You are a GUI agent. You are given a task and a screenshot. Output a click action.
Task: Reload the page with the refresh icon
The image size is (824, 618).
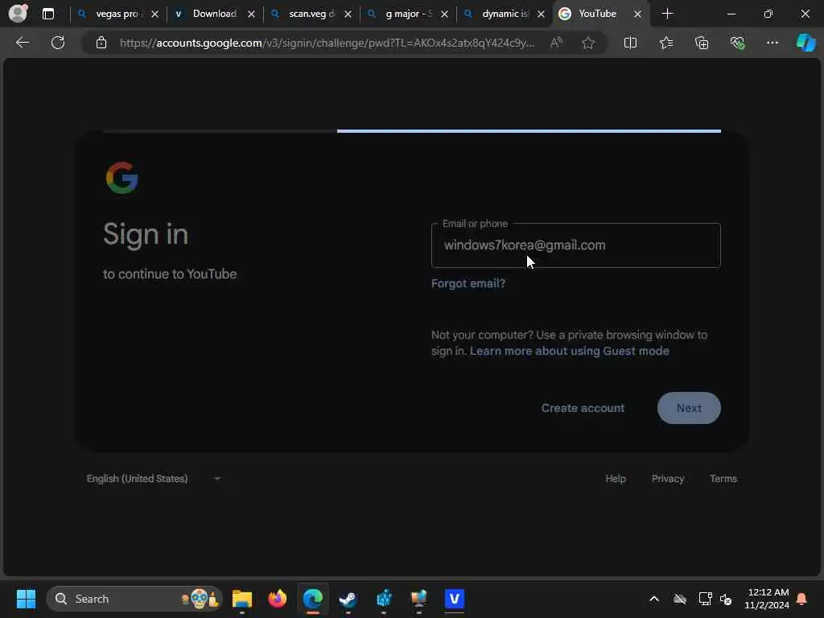click(x=58, y=43)
